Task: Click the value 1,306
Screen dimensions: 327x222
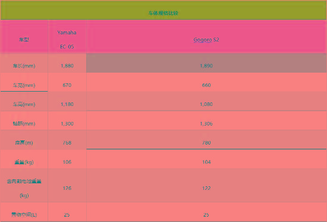Action: (206, 124)
